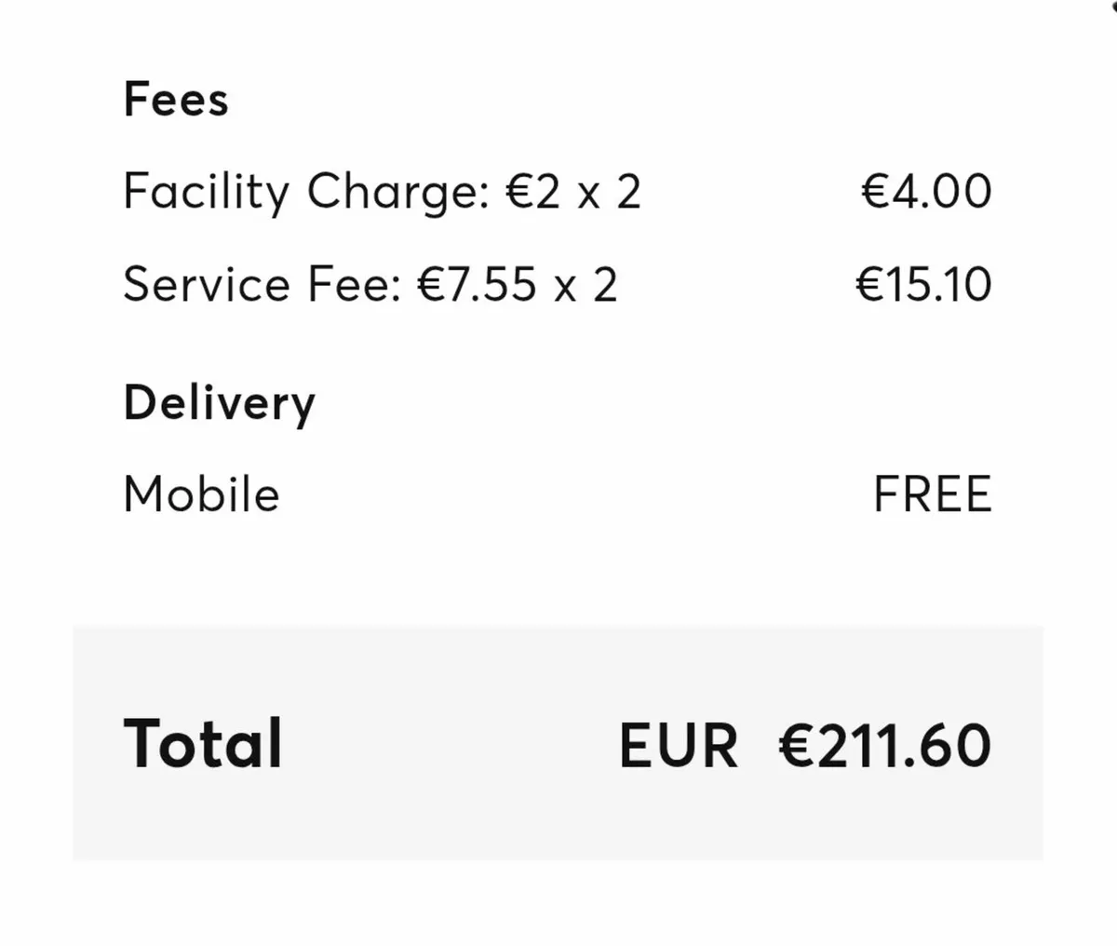Click the word Facility in the fees list

click(206, 193)
